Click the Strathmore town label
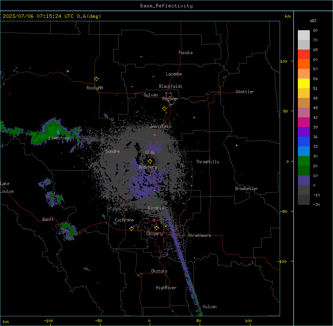The height and width of the screenshot is (326, 333). [x=199, y=235]
